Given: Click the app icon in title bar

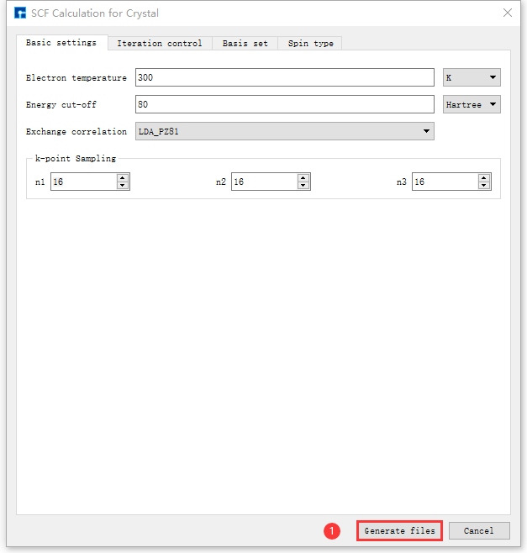Looking at the screenshot, I should (x=20, y=13).
